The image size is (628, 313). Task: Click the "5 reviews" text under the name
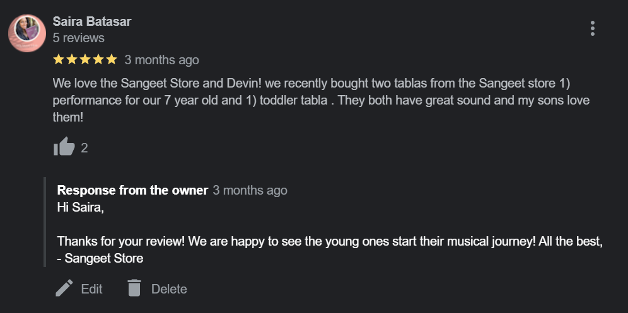tap(79, 38)
